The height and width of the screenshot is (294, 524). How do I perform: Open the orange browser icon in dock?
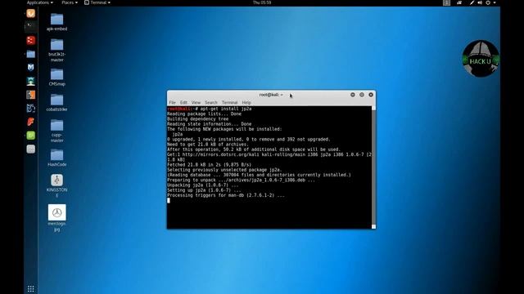(x=31, y=13)
